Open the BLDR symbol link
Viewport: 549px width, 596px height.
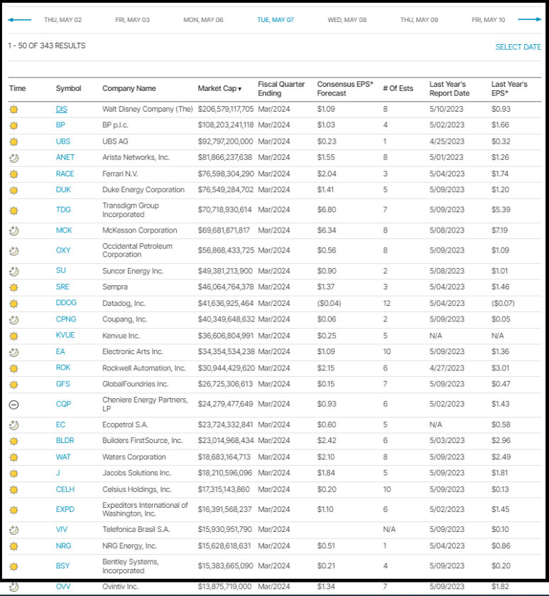[x=65, y=440]
